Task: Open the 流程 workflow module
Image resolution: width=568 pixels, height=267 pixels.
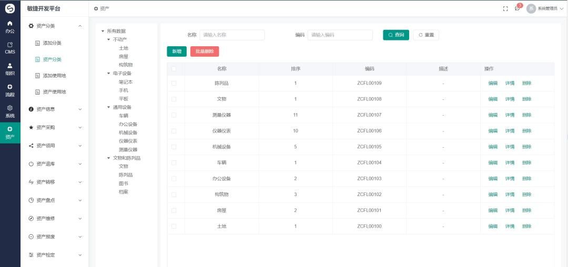Action: click(10, 91)
